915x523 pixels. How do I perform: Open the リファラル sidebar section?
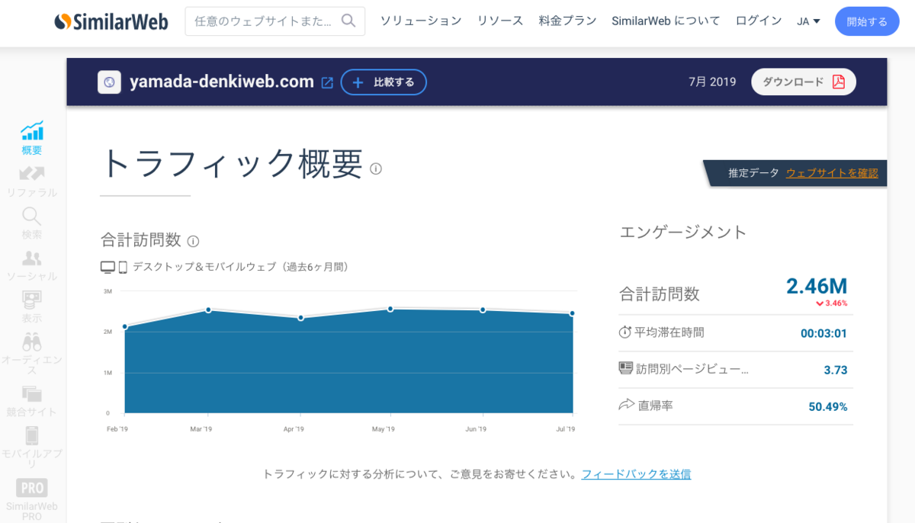(x=32, y=182)
